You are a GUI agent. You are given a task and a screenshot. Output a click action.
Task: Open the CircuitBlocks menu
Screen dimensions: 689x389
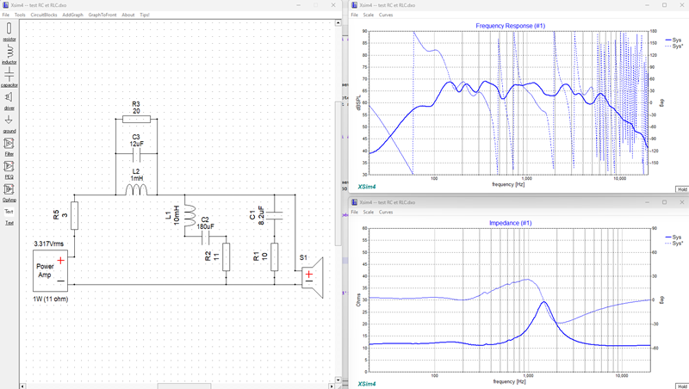point(44,15)
